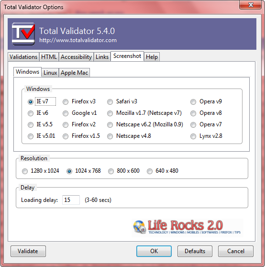Screen dimensions: 265x267
Task: Confirm with the OK button
Action: [154, 251]
